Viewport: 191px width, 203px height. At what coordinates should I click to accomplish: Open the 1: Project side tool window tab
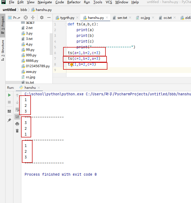(x=3, y=25)
